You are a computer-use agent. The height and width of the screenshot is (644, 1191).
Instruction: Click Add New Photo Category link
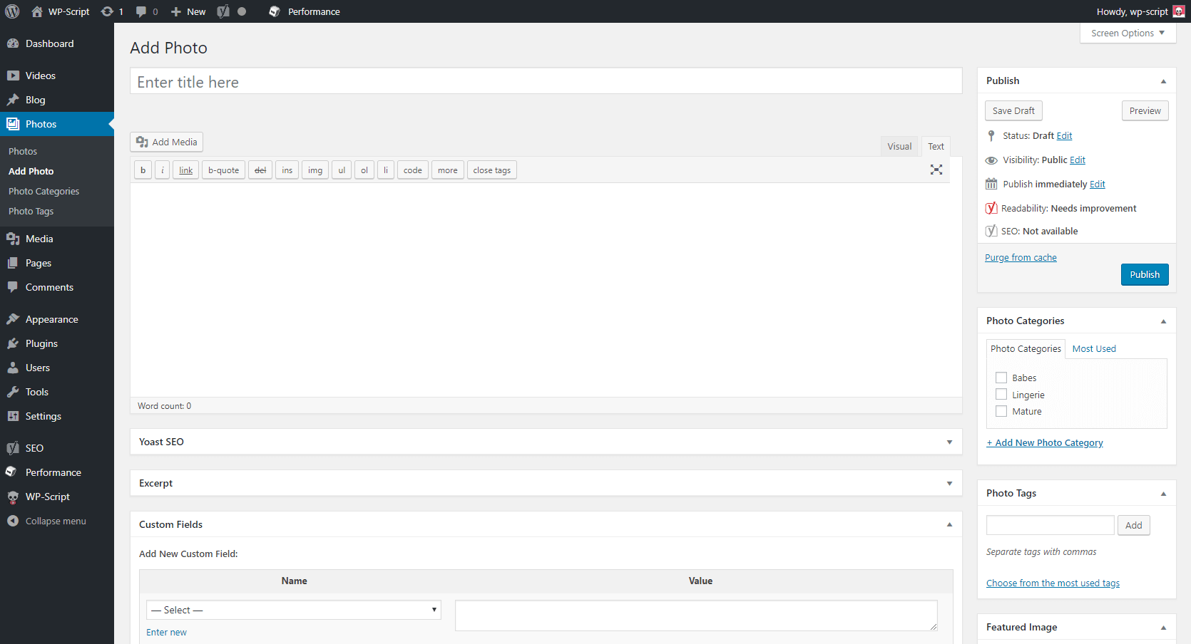pyautogui.click(x=1045, y=442)
